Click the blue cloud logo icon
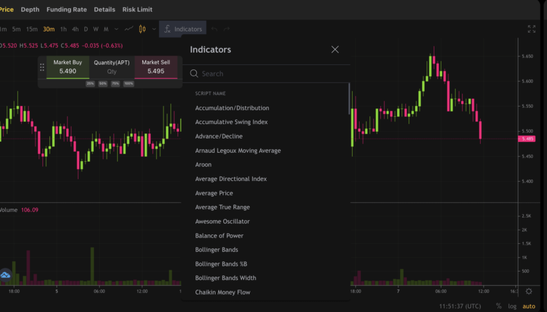This screenshot has width=547, height=312. tap(5, 275)
